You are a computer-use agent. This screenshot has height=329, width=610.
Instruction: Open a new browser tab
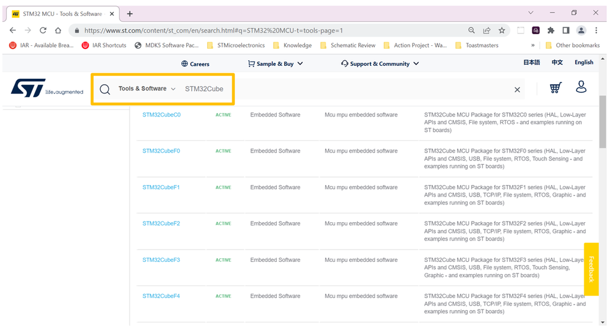[x=130, y=14]
